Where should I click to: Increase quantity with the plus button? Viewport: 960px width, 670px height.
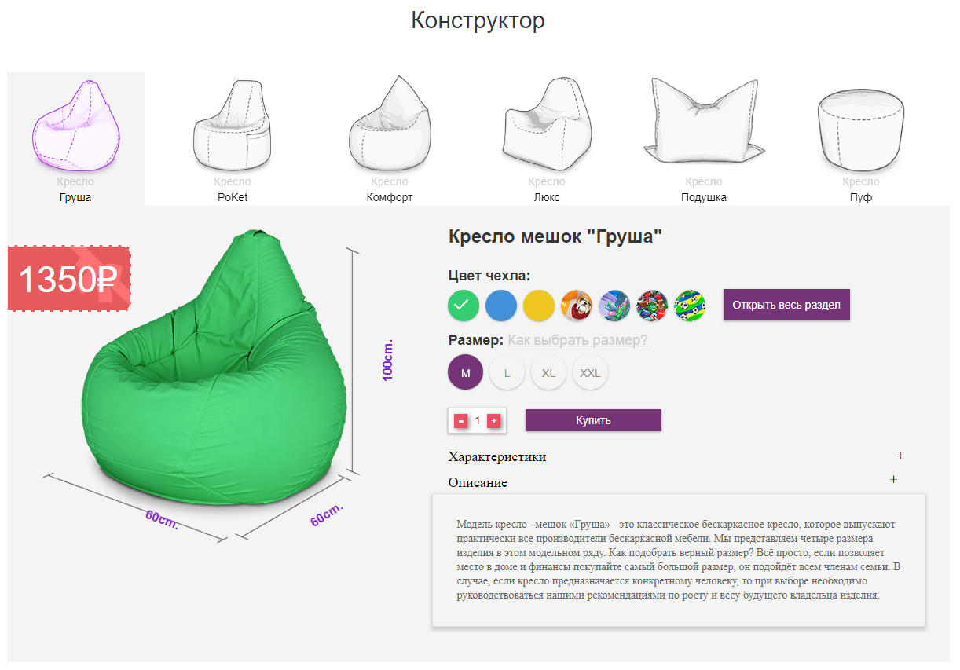[x=494, y=421]
